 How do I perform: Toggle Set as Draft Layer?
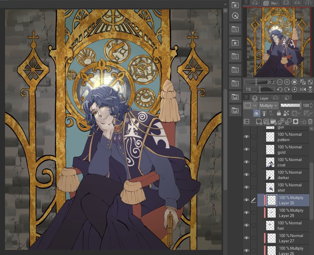tap(271, 114)
